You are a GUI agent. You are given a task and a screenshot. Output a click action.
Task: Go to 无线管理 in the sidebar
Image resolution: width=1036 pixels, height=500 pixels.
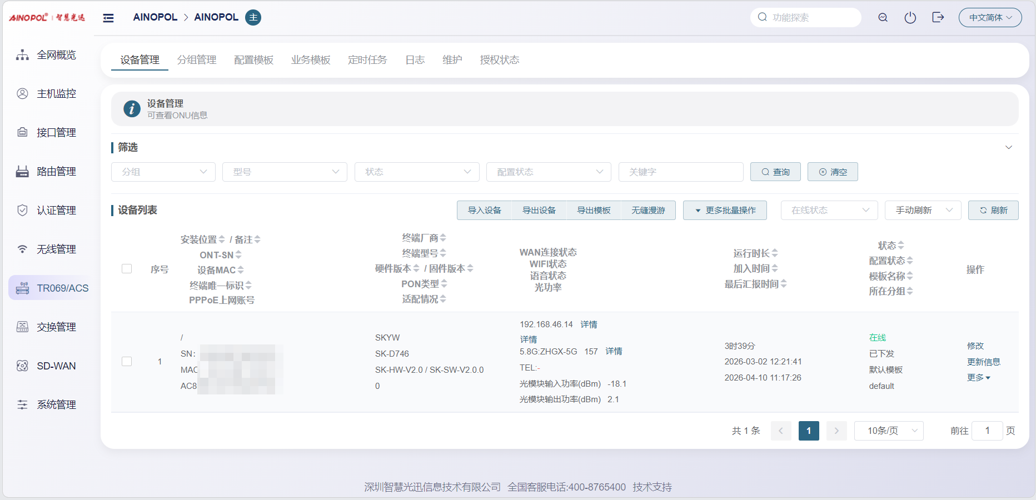50,249
